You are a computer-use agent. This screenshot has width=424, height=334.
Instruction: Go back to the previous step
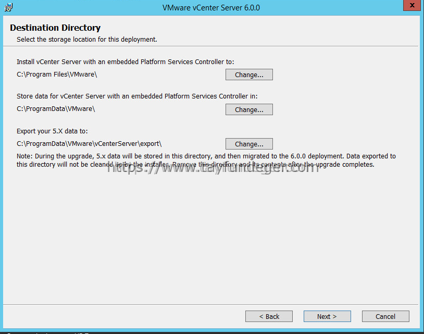pos(269,316)
